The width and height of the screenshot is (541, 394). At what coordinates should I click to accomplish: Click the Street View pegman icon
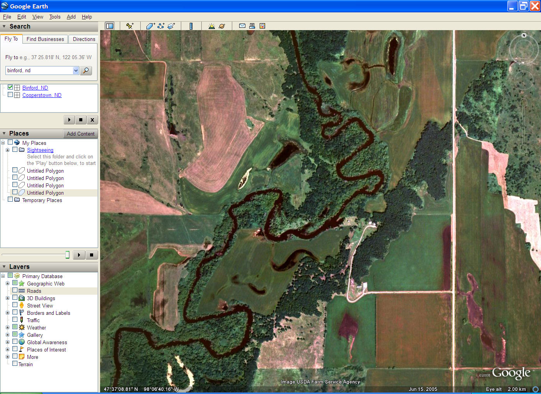[x=22, y=305]
